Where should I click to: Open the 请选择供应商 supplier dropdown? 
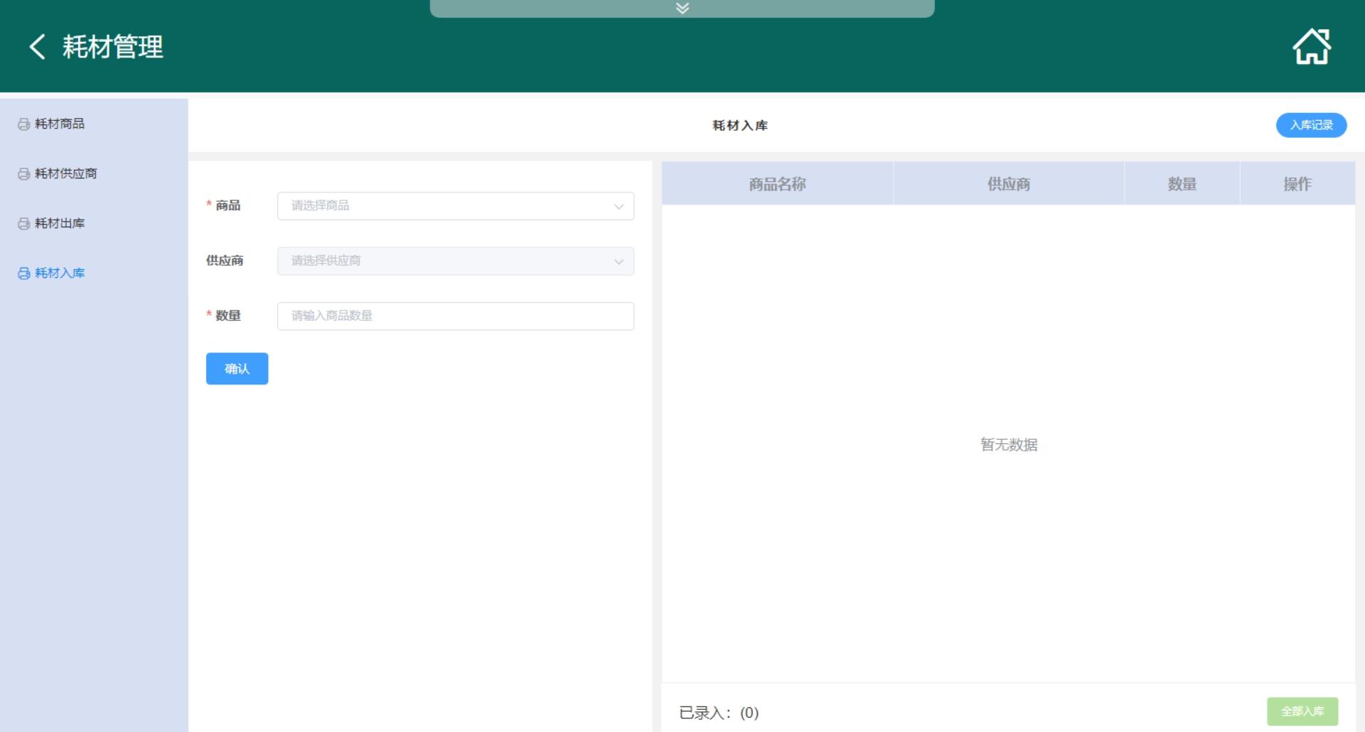[448, 261]
